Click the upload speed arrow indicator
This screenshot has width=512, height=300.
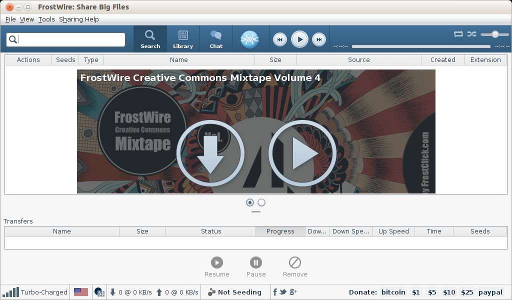coord(159,292)
